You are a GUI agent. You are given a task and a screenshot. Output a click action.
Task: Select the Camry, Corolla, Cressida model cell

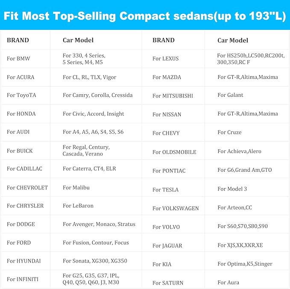click(x=96, y=95)
